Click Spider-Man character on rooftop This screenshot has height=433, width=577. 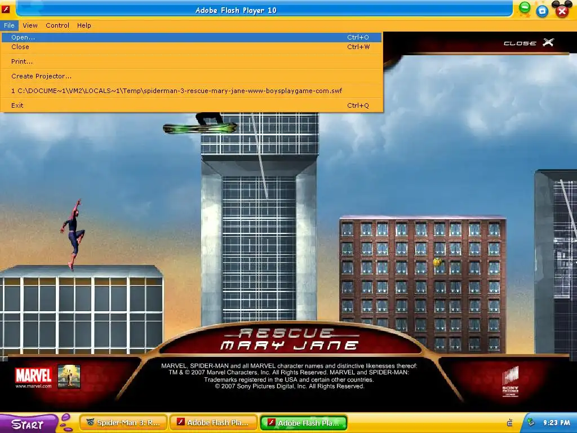(73, 235)
